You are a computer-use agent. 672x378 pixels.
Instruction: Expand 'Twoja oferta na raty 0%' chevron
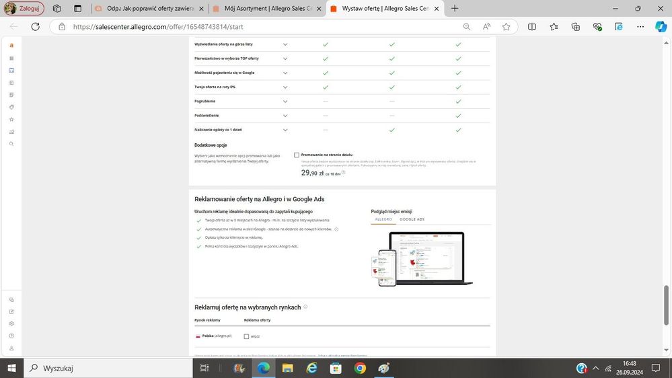point(285,87)
